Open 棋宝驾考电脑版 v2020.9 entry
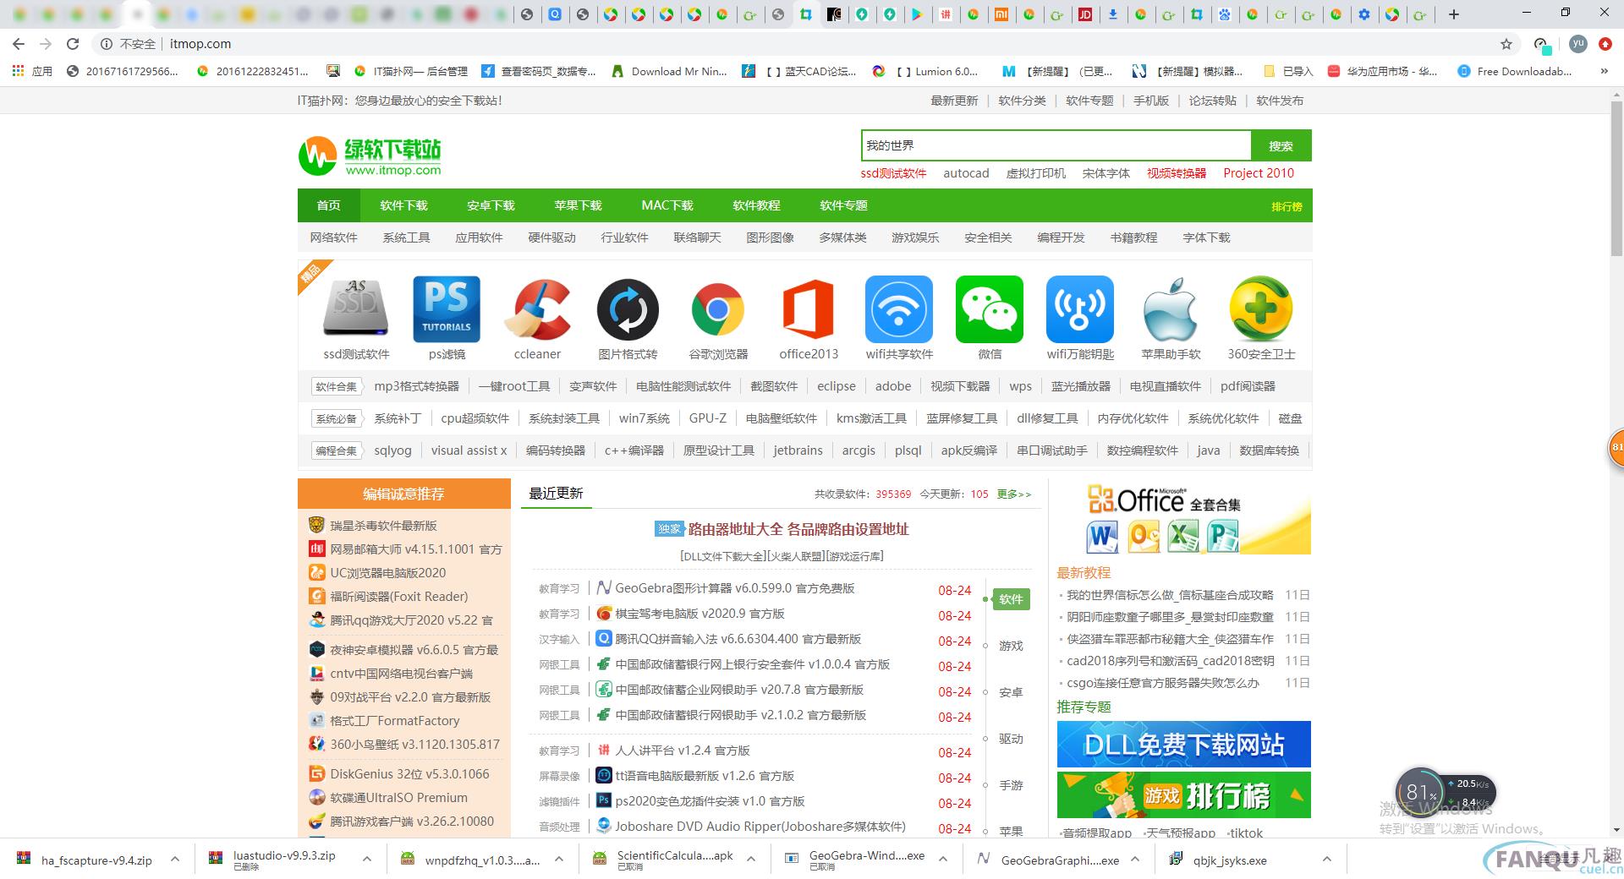The height and width of the screenshot is (879, 1624). pyautogui.click(x=700, y=614)
